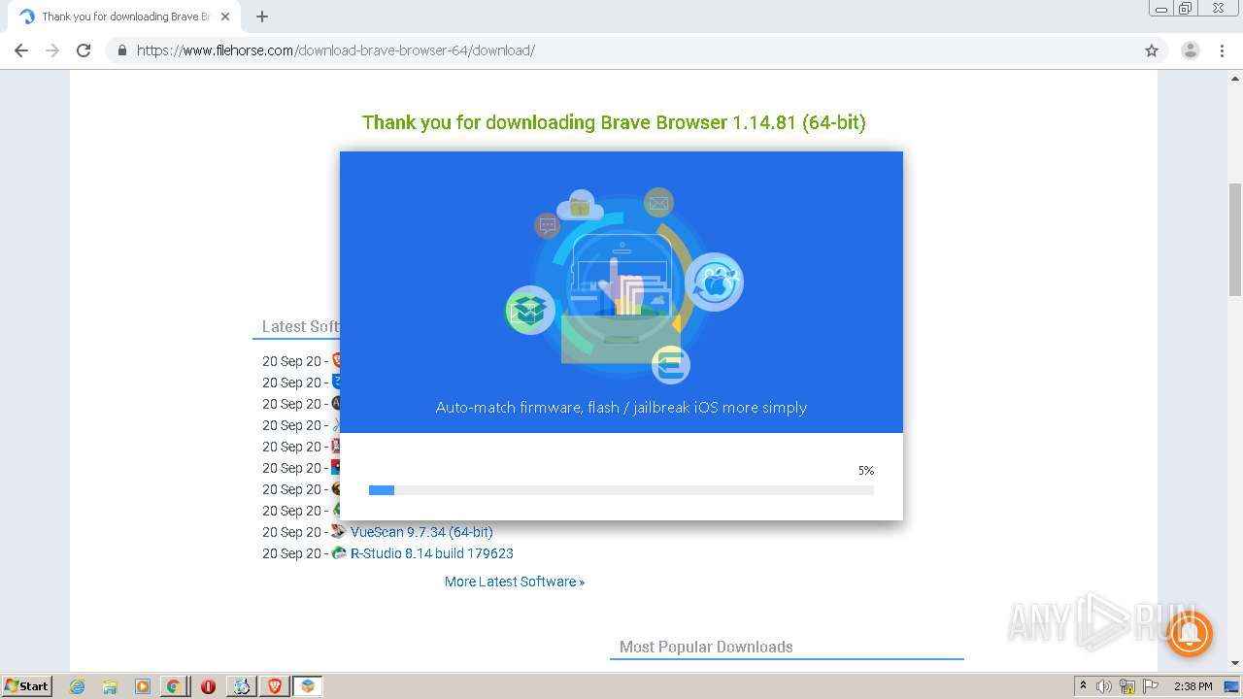Click the page vertical scrollbar thumb
The height and width of the screenshot is (699, 1243).
[1235, 238]
